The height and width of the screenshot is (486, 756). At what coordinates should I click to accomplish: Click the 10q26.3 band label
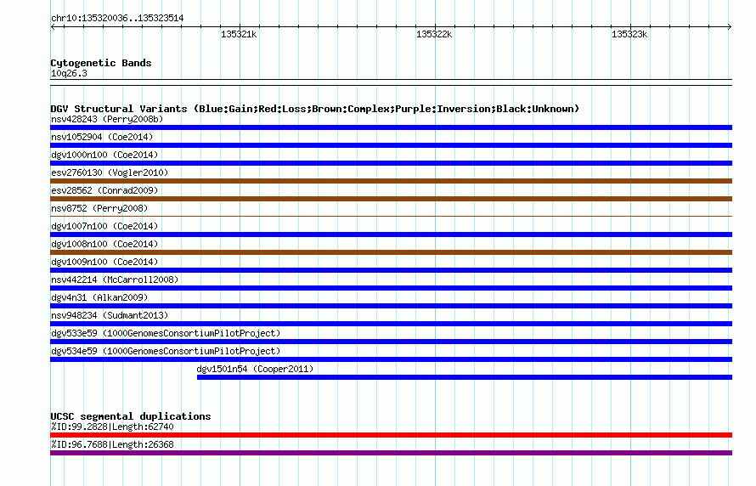point(69,73)
